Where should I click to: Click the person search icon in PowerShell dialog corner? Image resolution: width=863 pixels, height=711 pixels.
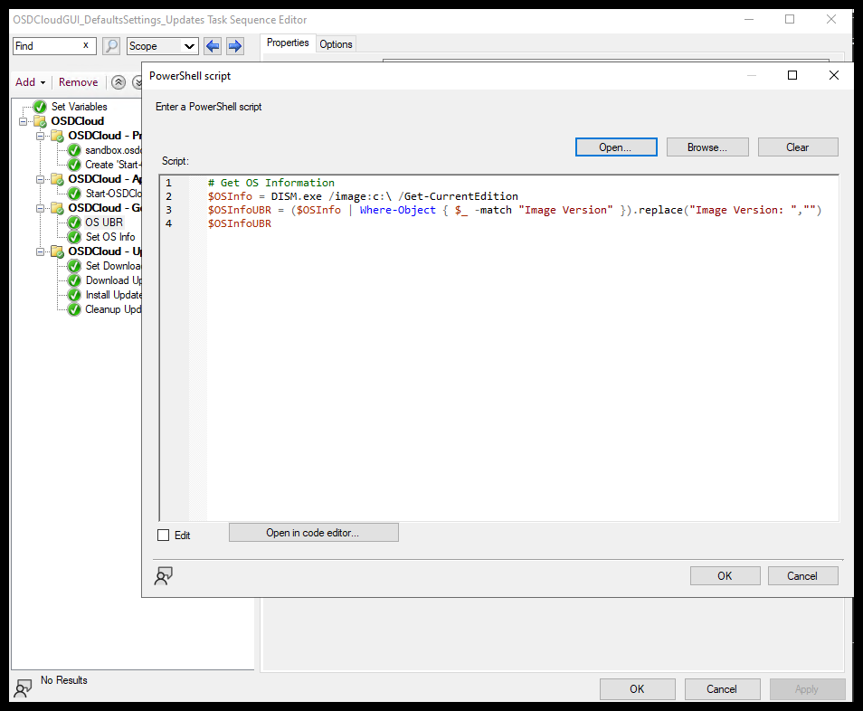(x=165, y=575)
